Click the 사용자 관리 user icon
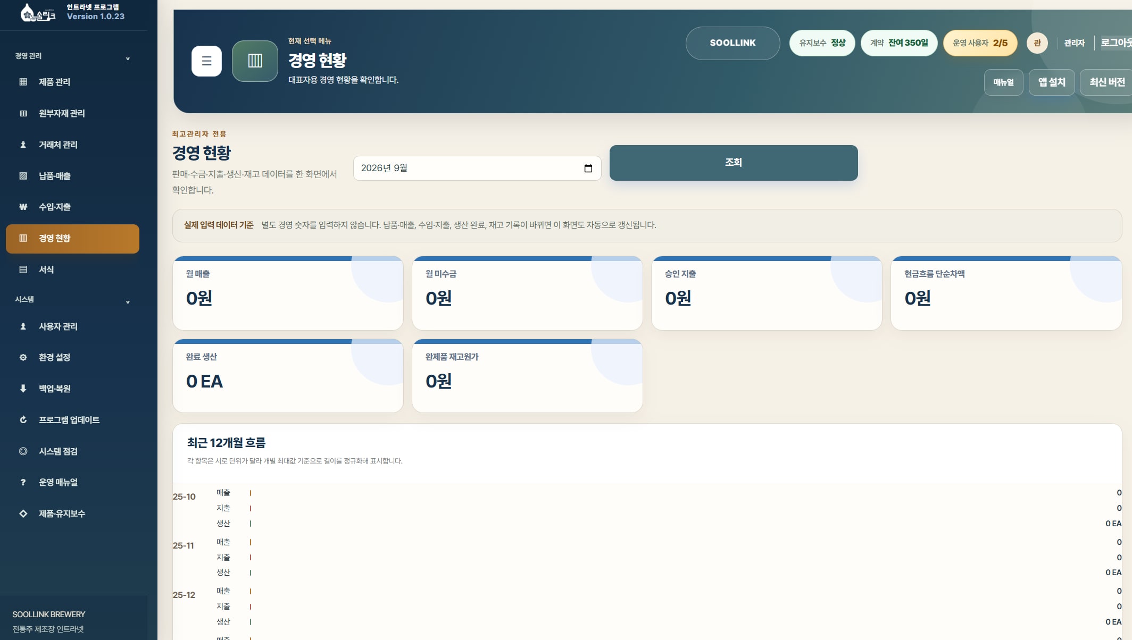 [23, 326]
